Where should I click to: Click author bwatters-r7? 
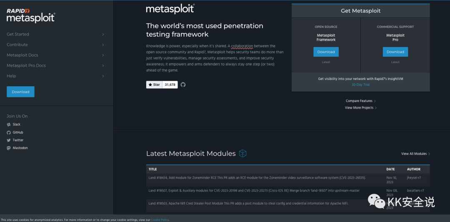point(415,191)
